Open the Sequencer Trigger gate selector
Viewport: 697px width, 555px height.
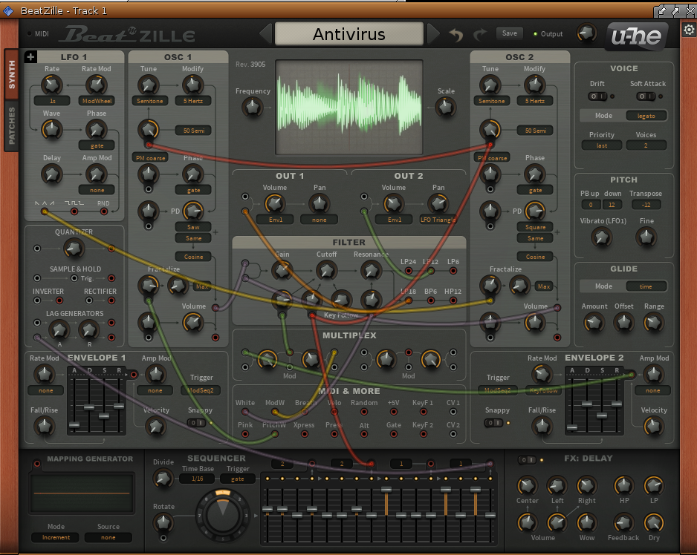coord(237,479)
